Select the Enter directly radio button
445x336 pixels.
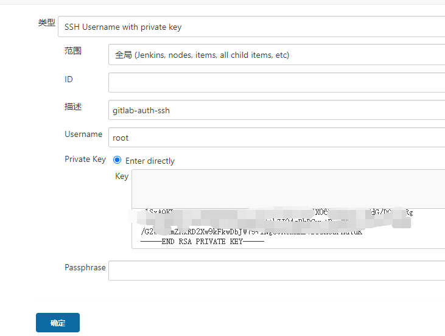click(x=117, y=161)
